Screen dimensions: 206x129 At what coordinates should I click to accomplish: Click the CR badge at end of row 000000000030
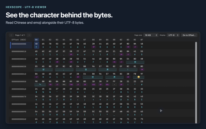[142, 69]
